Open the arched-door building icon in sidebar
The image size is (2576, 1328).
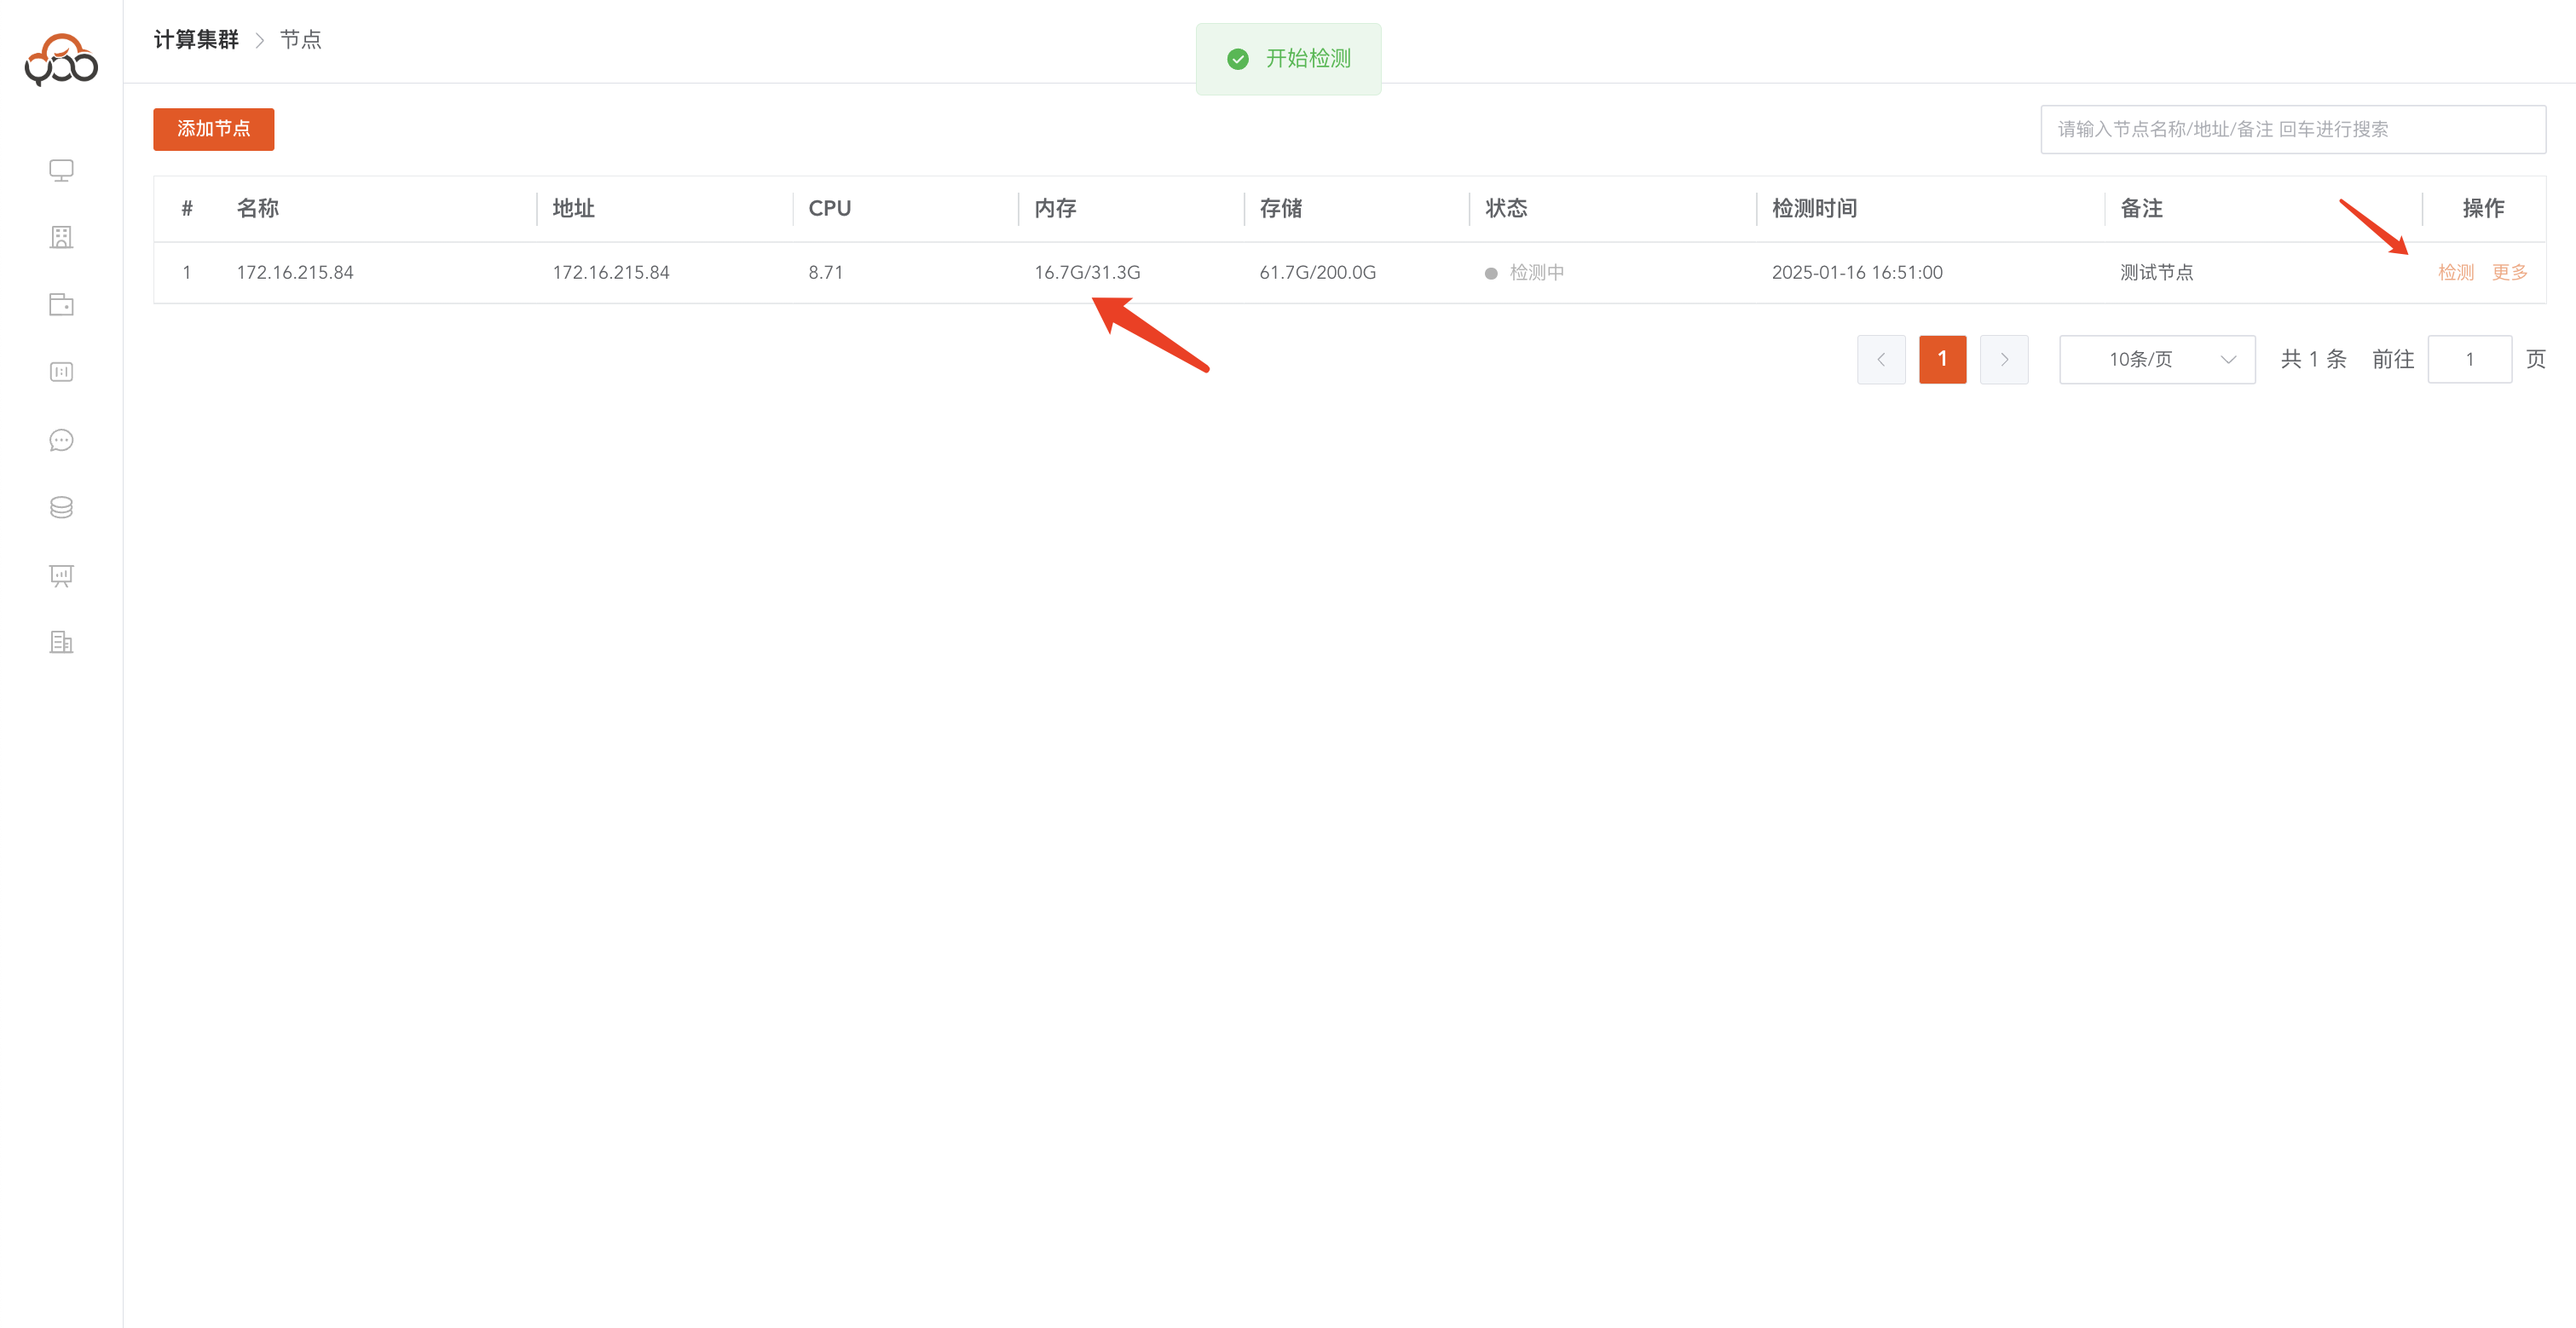61,237
